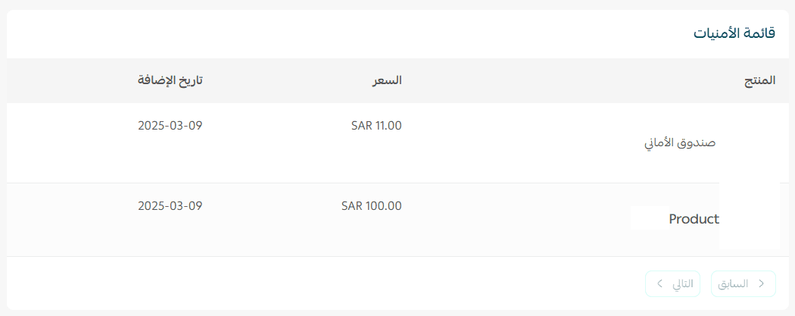
Task: Click the SAR 100.00 price cell
Action: tap(371, 205)
